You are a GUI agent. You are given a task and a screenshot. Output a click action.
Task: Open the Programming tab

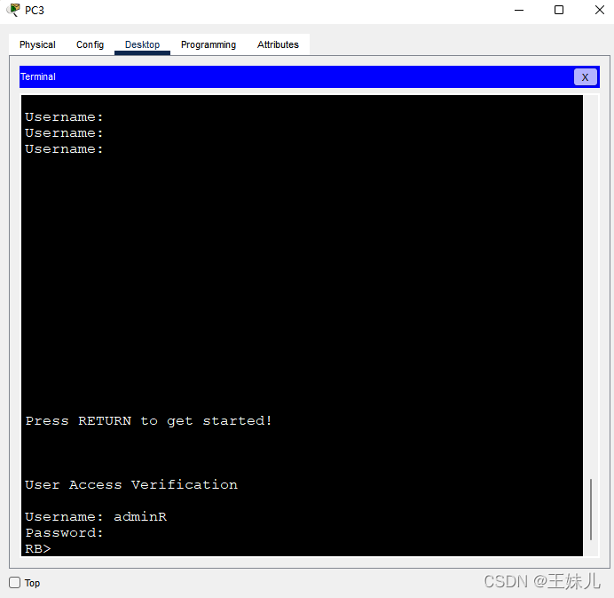[209, 44]
